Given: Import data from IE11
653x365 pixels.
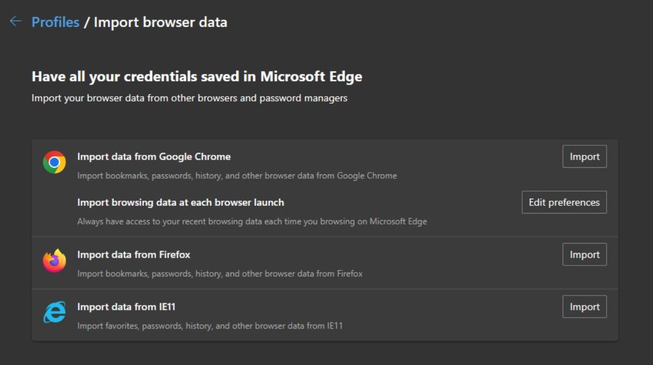Looking at the screenshot, I should point(584,307).
